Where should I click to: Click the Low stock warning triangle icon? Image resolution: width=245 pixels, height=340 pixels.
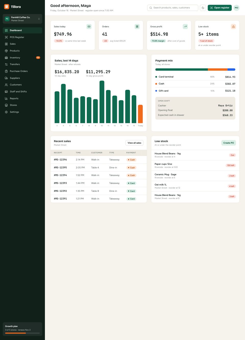(233, 27)
